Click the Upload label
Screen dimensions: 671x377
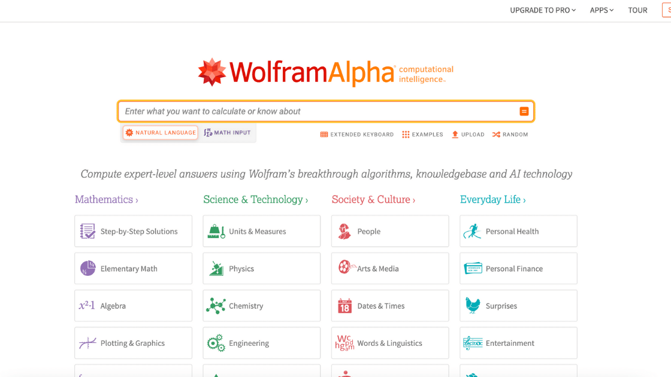473,135
